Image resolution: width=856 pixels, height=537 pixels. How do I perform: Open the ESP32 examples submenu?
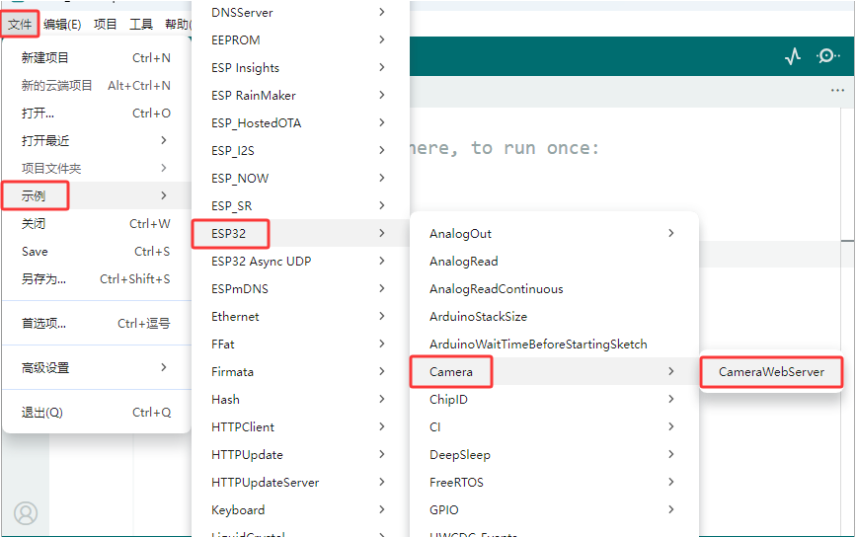pyautogui.click(x=300, y=234)
